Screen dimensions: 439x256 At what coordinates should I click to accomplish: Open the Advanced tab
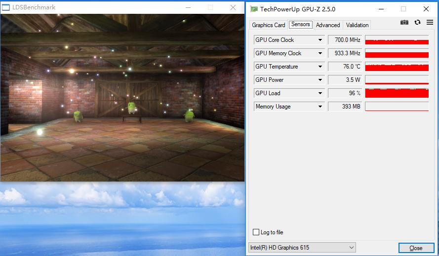click(x=328, y=25)
